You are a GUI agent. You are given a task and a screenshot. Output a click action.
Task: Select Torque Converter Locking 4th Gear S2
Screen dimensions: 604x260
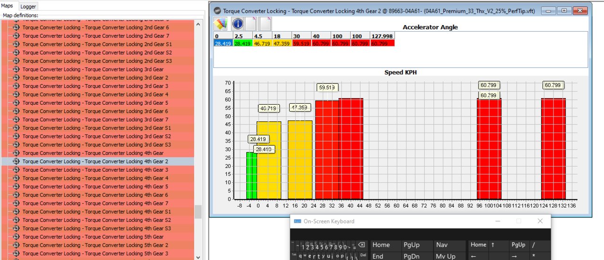point(97,220)
